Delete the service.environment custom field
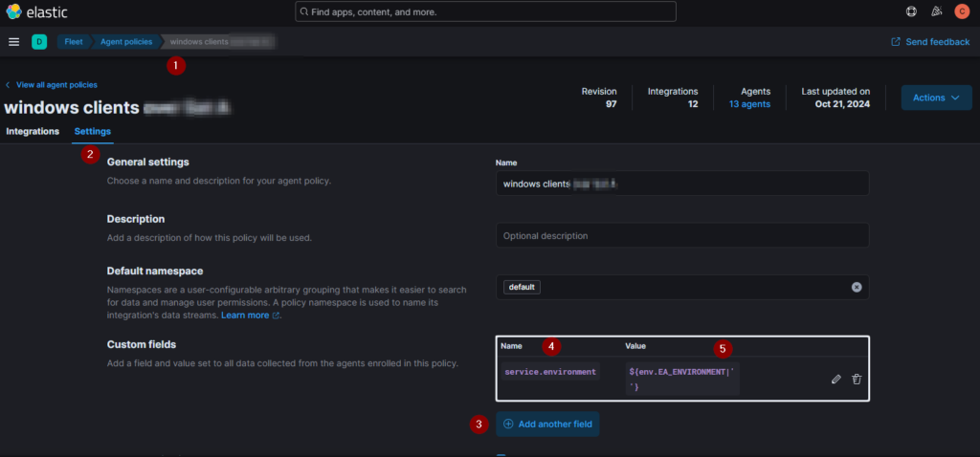 point(857,379)
